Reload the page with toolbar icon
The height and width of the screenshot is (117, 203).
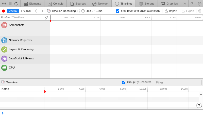point(16,4)
